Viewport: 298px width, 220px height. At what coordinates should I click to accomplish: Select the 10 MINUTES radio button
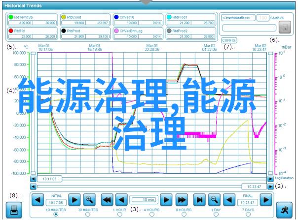click(56, 214)
